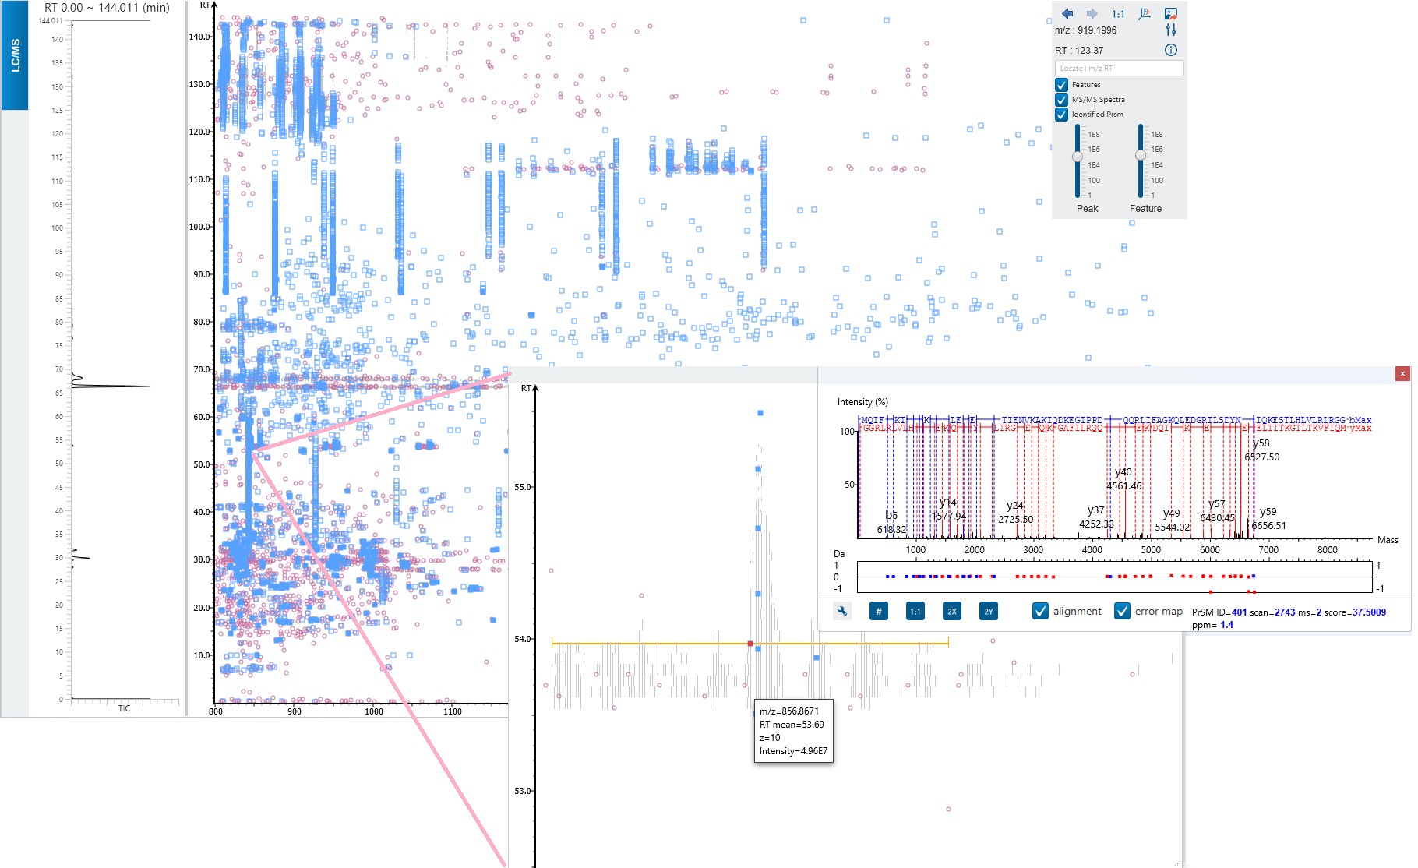Uncheck the alignment checkbox
The height and width of the screenshot is (868, 1418).
tap(1040, 612)
